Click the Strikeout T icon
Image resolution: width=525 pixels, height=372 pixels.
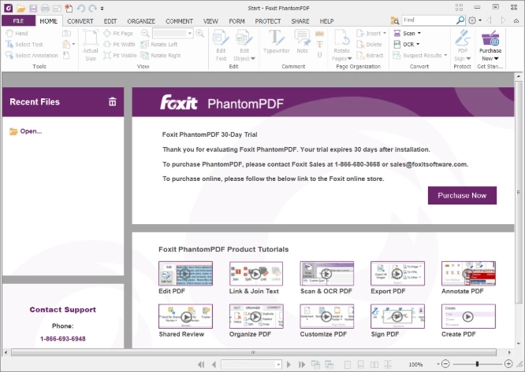point(320,44)
